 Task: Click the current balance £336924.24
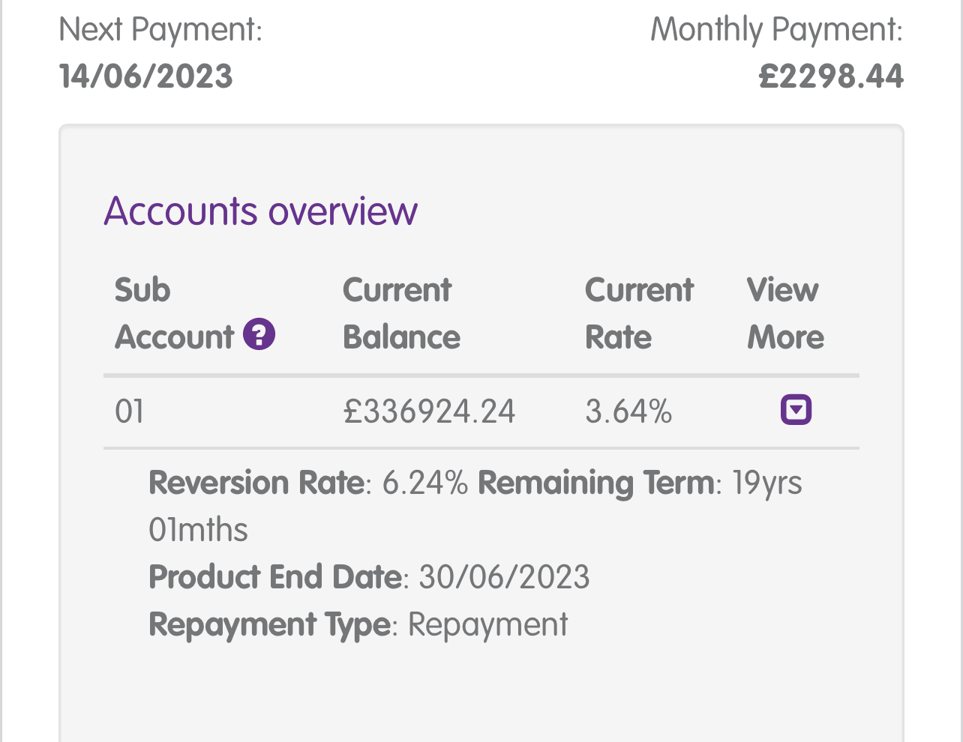pyautogui.click(x=429, y=411)
